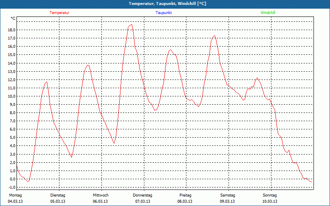330x206 pixels.
Task: Click the red Temperatur legend label
Action: click(59, 13)
